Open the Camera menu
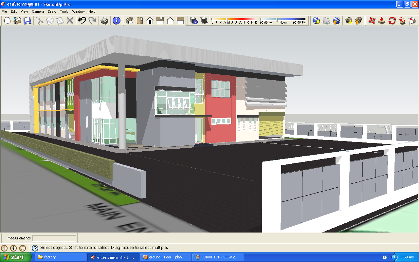The image size is (419, 262). coord(38,11)
